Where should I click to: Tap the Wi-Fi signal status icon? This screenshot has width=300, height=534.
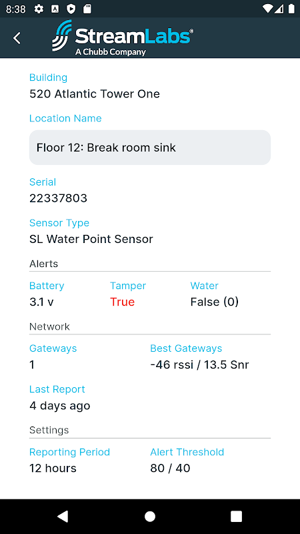[268, 9]
